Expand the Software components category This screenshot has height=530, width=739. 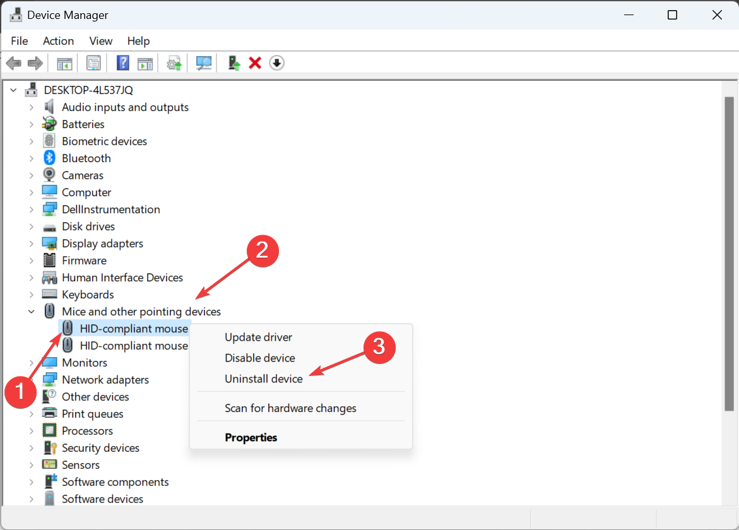31,482
